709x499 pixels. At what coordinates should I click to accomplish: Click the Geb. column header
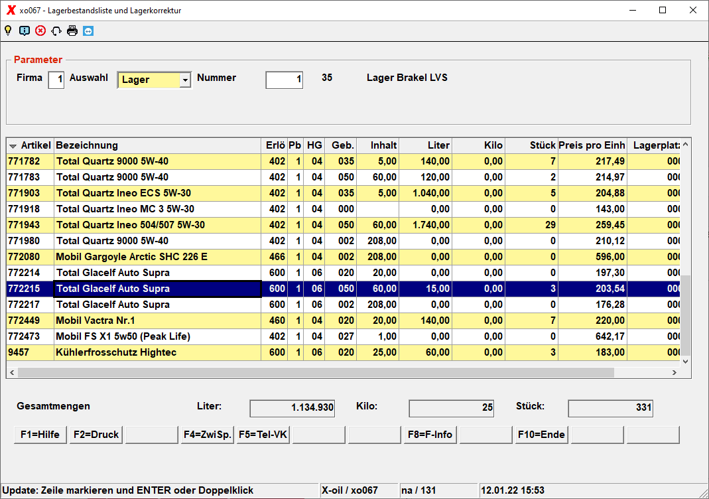tap(341, 146)
